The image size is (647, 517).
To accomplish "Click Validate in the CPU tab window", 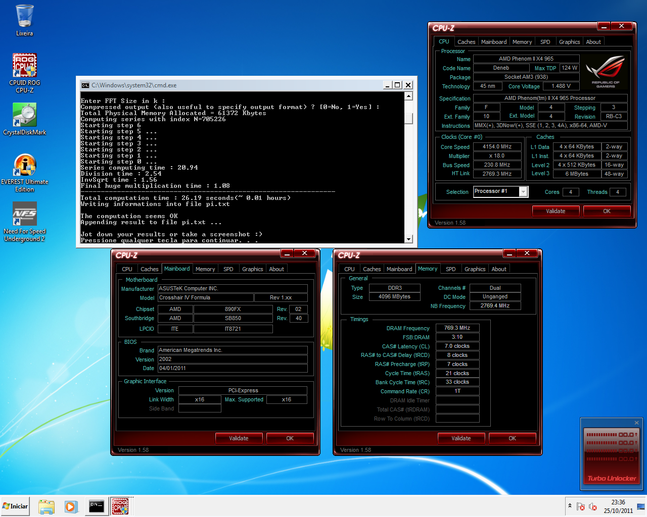I will (x=556, y=211).
